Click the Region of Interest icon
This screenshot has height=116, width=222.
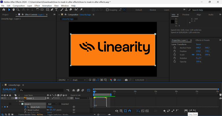pos(101,80)
